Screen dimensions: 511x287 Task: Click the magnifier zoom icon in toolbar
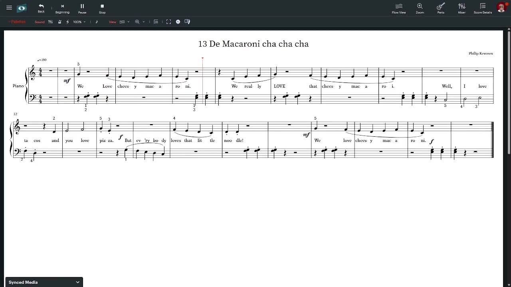137,22
